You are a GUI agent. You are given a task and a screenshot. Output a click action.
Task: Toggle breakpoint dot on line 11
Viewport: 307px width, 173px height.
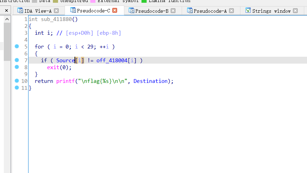tap(17, 87)
